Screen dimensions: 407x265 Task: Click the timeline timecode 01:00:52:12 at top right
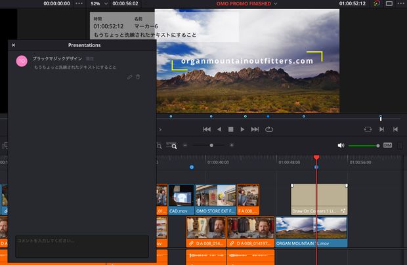click(353, 4)
